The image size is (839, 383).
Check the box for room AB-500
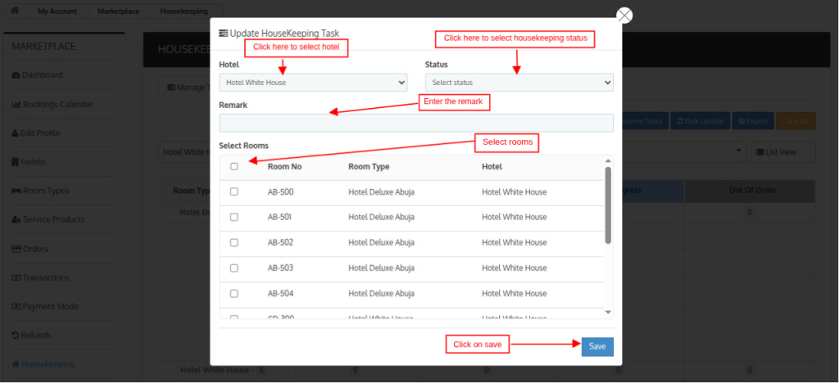(x=234, y=191)
